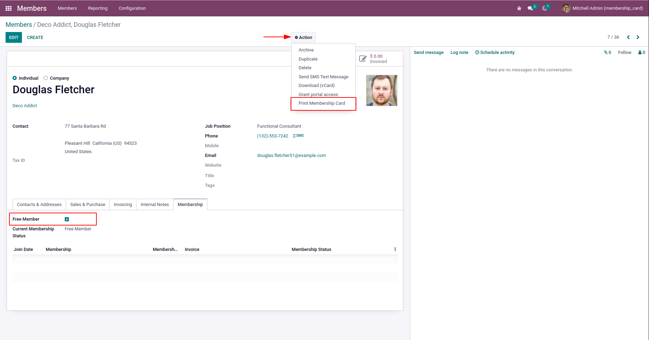649x340 pixels.
Task: Click Douglas Fletcher profile photo
Action: click(382, 90)
